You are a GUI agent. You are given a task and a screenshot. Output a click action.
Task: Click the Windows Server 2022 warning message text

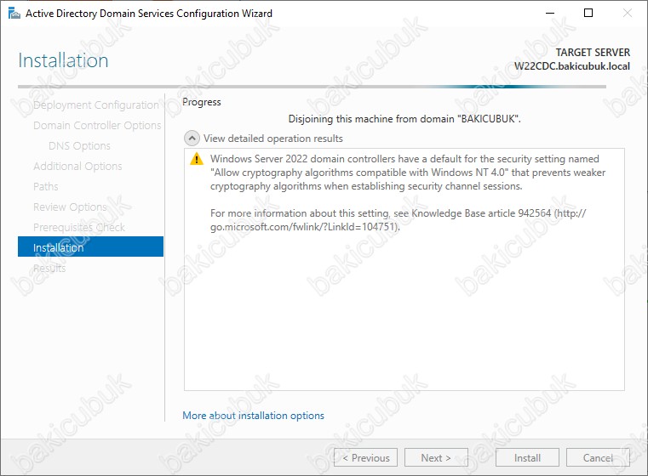pyautogui.click(x=408, y=173)
